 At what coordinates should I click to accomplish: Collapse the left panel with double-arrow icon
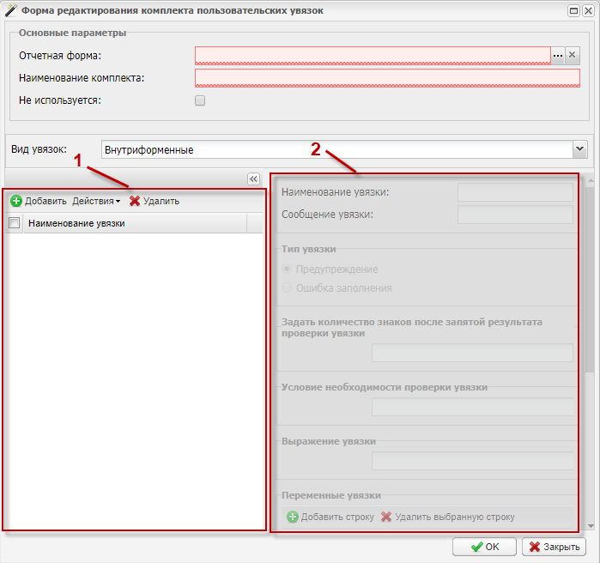(x=253, y=179)
